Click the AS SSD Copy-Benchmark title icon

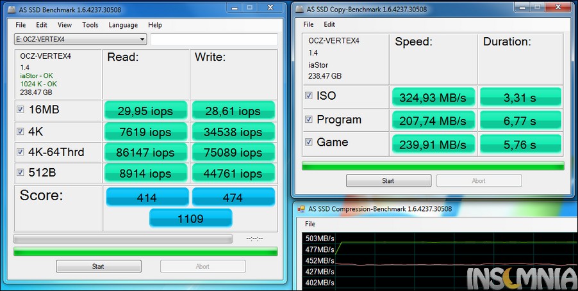tap(300, 9)
